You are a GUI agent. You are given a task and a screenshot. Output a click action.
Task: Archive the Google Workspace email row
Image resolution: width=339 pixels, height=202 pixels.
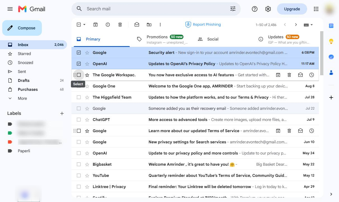tap(278, 75)
